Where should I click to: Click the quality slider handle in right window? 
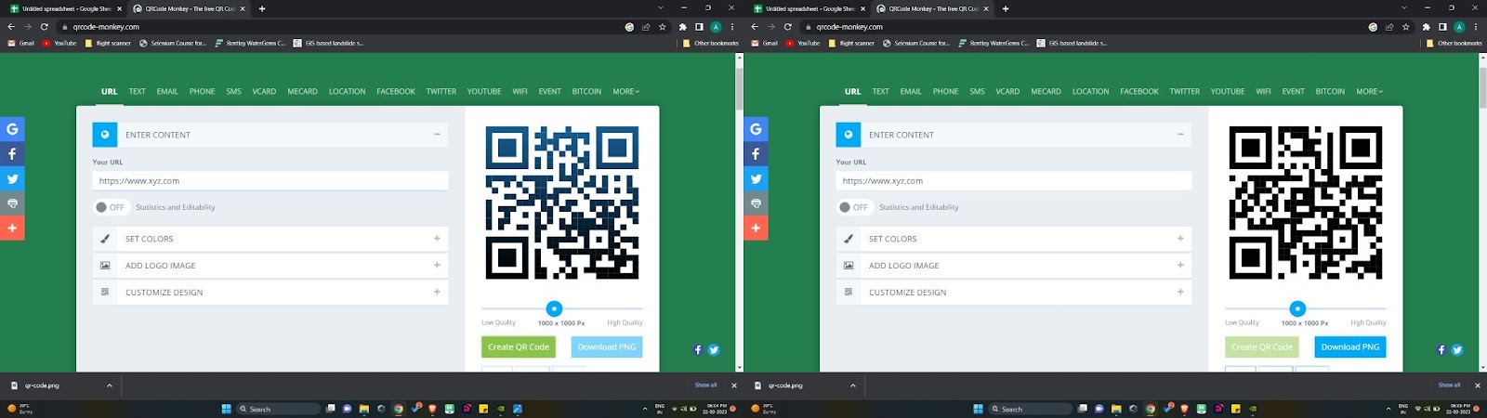pyautogui.click(x=1297, y=308)
